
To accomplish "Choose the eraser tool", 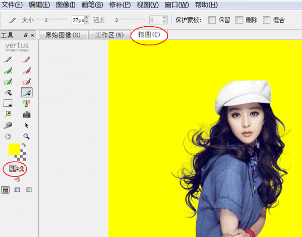I will tap(8, 93).
